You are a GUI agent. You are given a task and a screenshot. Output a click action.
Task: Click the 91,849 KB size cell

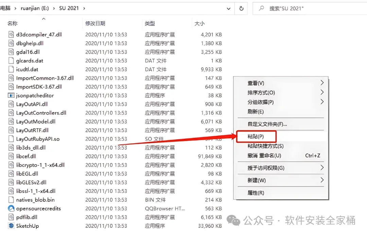click(x=210, y=156)
